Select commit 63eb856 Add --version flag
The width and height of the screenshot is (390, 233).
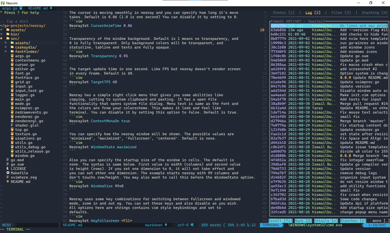[x=329, y=30]
